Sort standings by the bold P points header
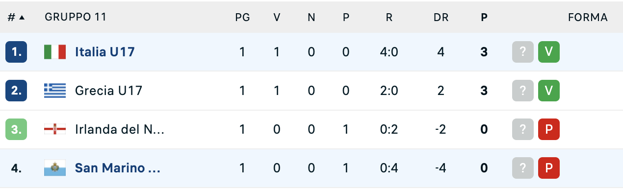This screenshot has width=623, height=190. tap(484, 18)
